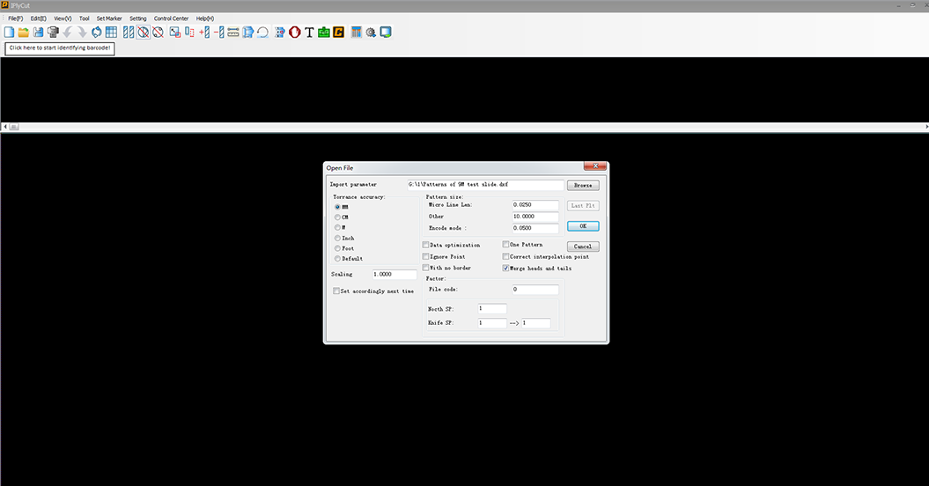The image size is (929, 486).
Task: Click the blue circular refresh arrows icon
Action: (x=97, y=33)
